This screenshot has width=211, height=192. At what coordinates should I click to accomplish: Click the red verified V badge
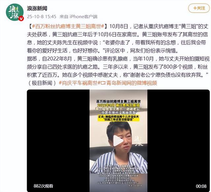tap(21, 18)
